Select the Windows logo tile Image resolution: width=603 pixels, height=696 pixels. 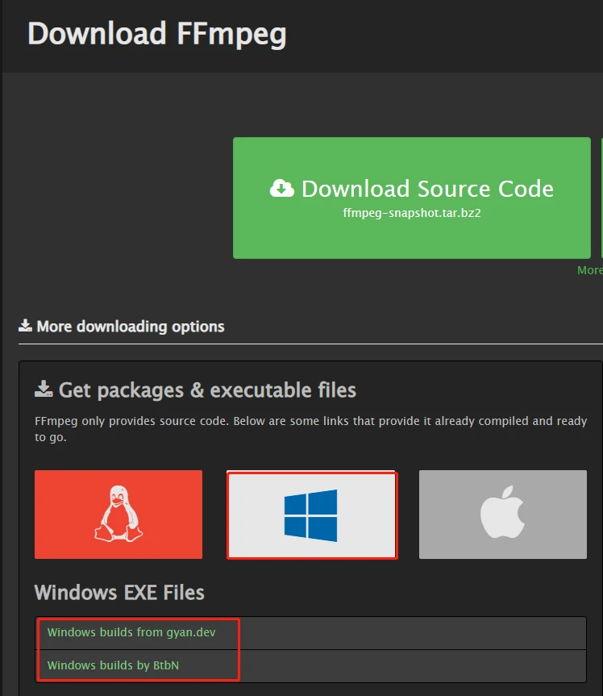coord(310,515)
